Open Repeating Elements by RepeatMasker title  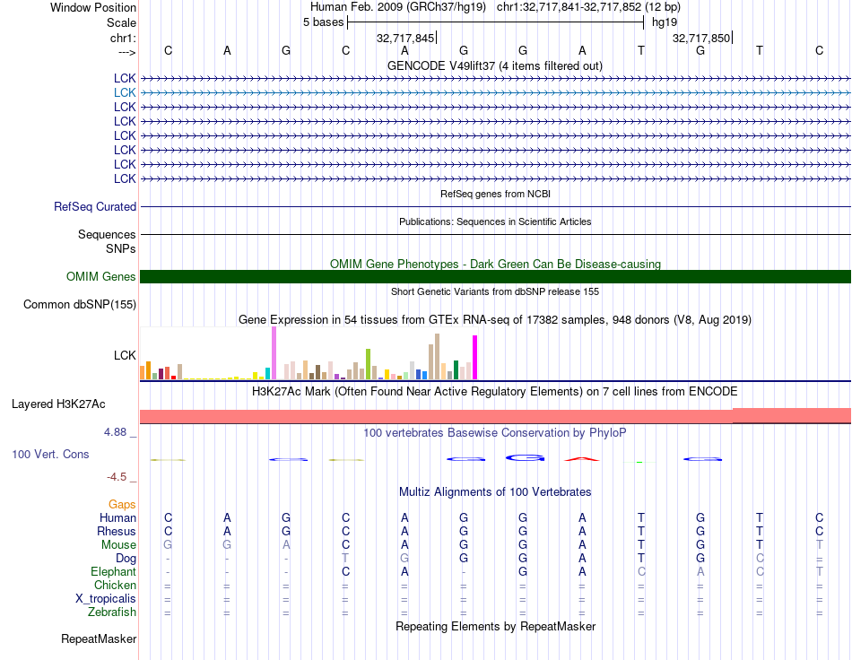pyautogui.click(x=495, y=627)
